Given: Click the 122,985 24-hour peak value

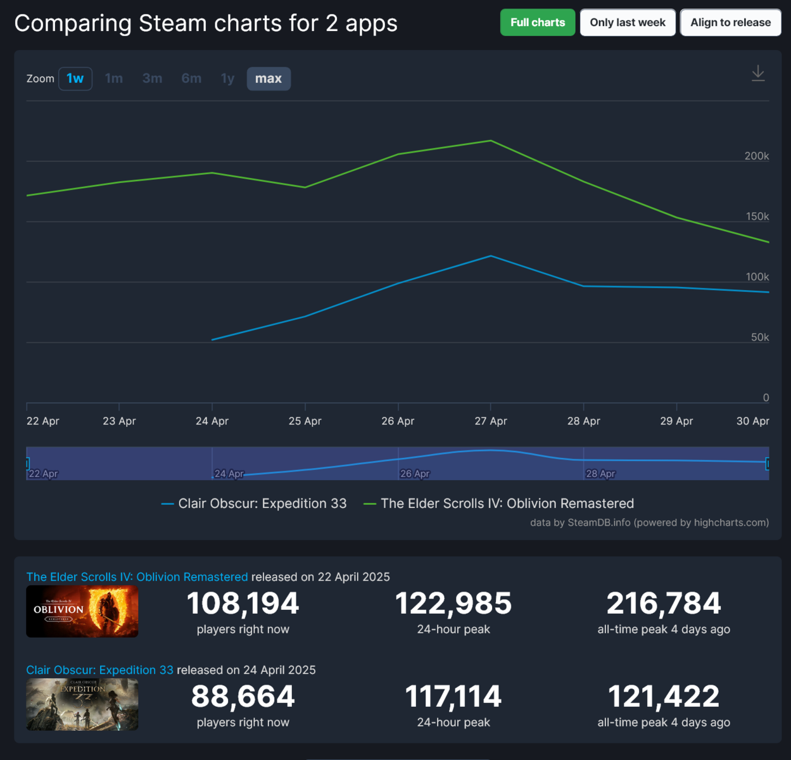Looking at the screenshot, I should click(453, 604).
